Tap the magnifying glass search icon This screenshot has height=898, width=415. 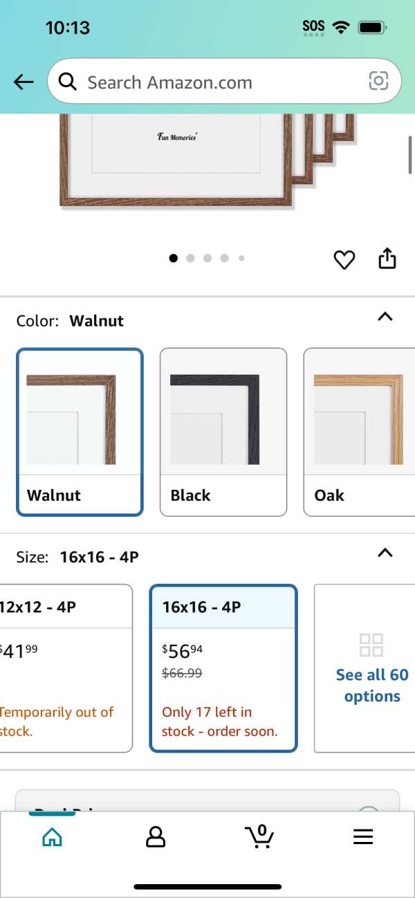67,82
